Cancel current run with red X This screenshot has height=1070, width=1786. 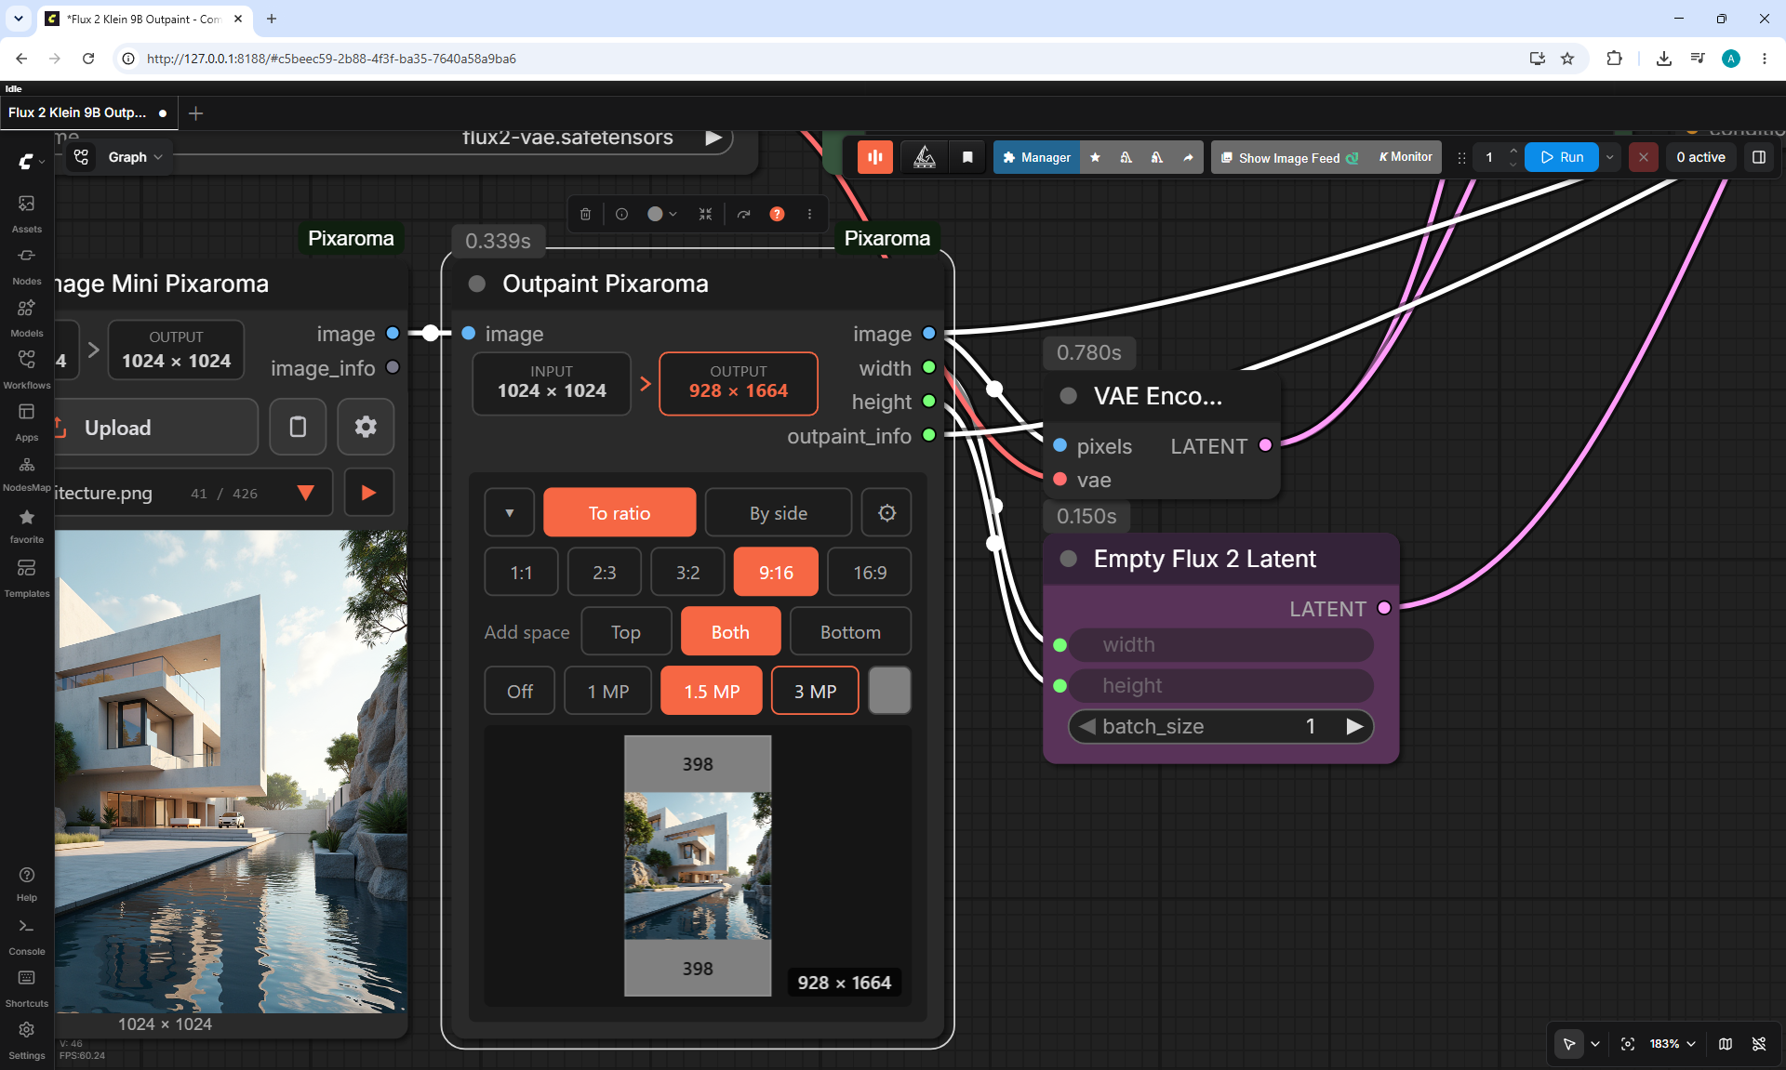pyautogui.click(x=1644, y=157)
